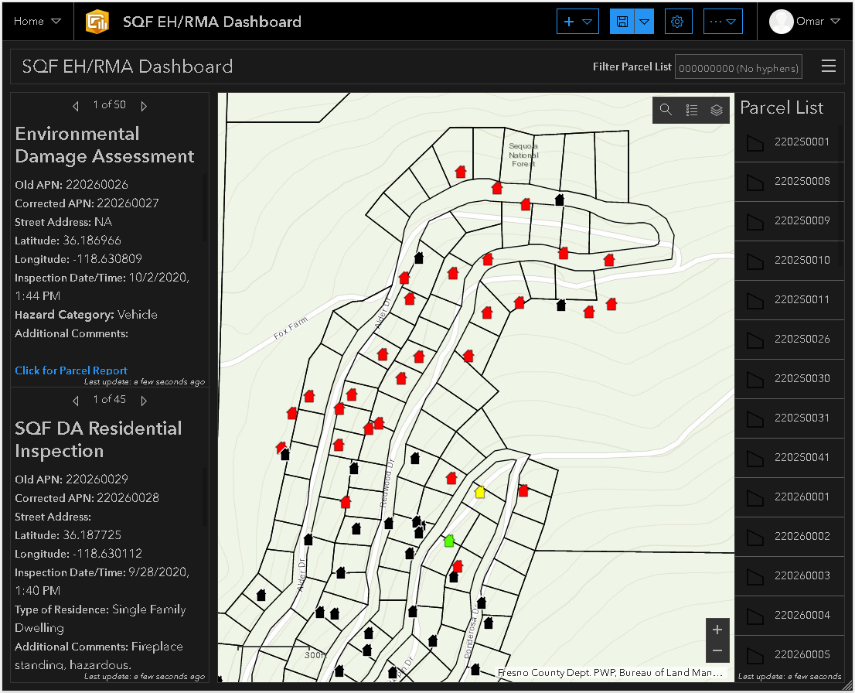855x693 pixels.
Task: Click the Fresno County map attribution text
Action: (x=610, y=673)
